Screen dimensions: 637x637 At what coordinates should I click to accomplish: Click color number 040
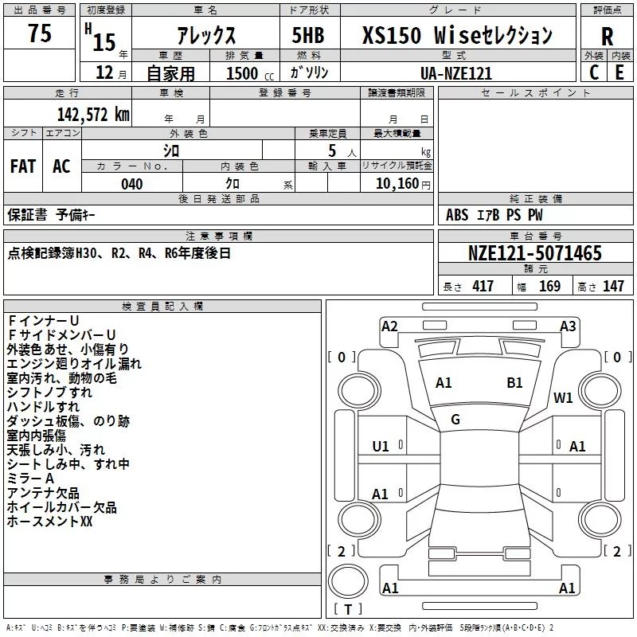click(132, 184)
